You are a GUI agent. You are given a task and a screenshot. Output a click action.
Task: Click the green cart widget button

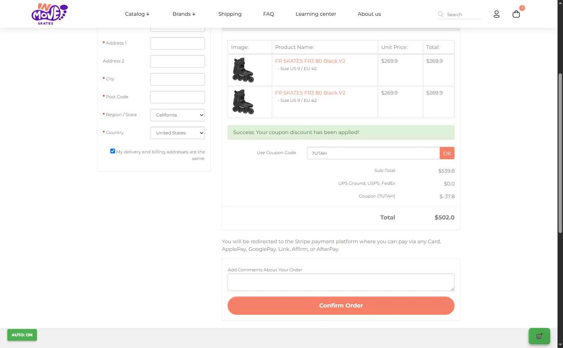(x=539, y=336)
